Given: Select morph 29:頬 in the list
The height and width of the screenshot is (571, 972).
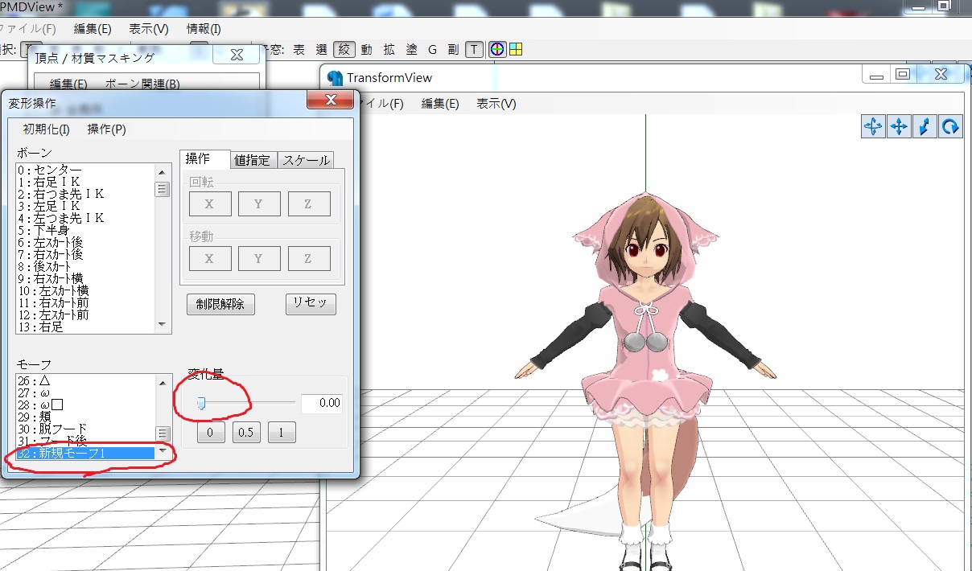Looking at the screenshot, I should pos(84,417).
